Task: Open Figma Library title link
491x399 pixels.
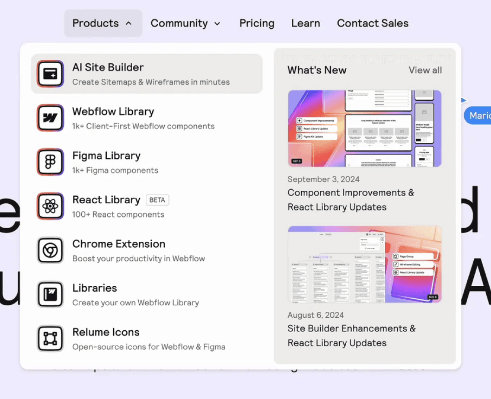Action: (x=106, y=155)
